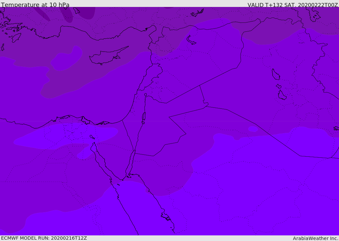This screenshot has height=241, width=339.
Task: Click the 'VALID T+132 SAT. 20200222T00Z' text
Action: tap(293, 5)
